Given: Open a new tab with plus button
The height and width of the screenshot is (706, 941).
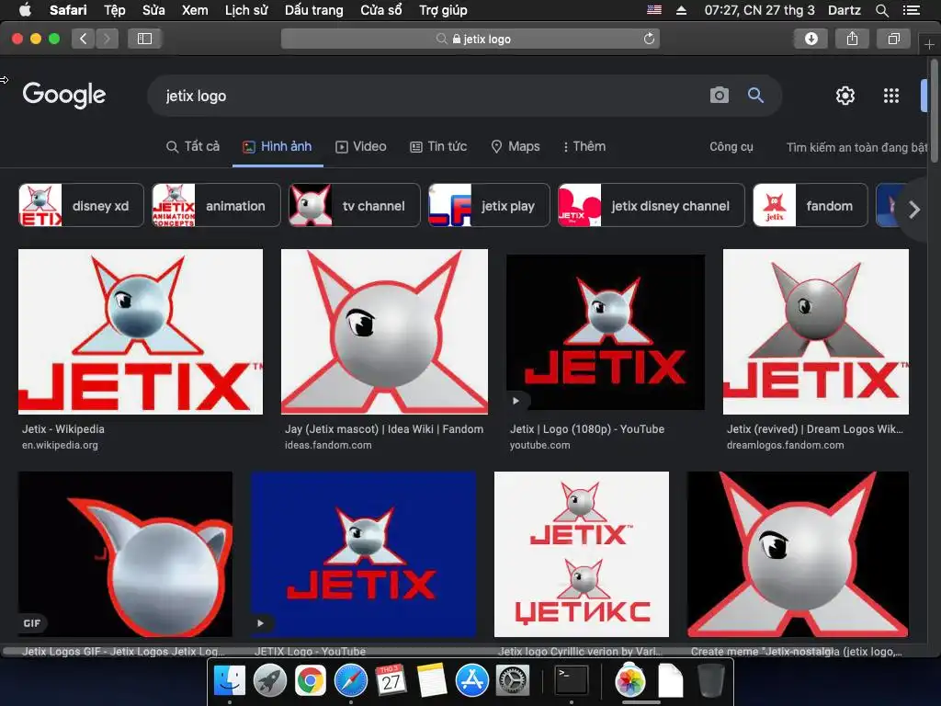Looking at the screenshot, I should tap(929, 44).
